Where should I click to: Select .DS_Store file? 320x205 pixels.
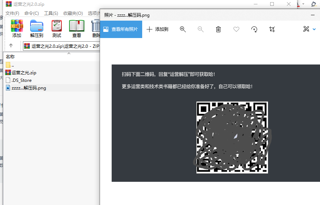[x=19, y=80]
